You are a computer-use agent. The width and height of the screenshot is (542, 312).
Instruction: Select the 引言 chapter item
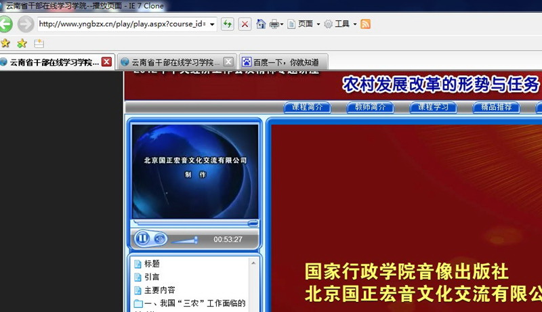152,277
